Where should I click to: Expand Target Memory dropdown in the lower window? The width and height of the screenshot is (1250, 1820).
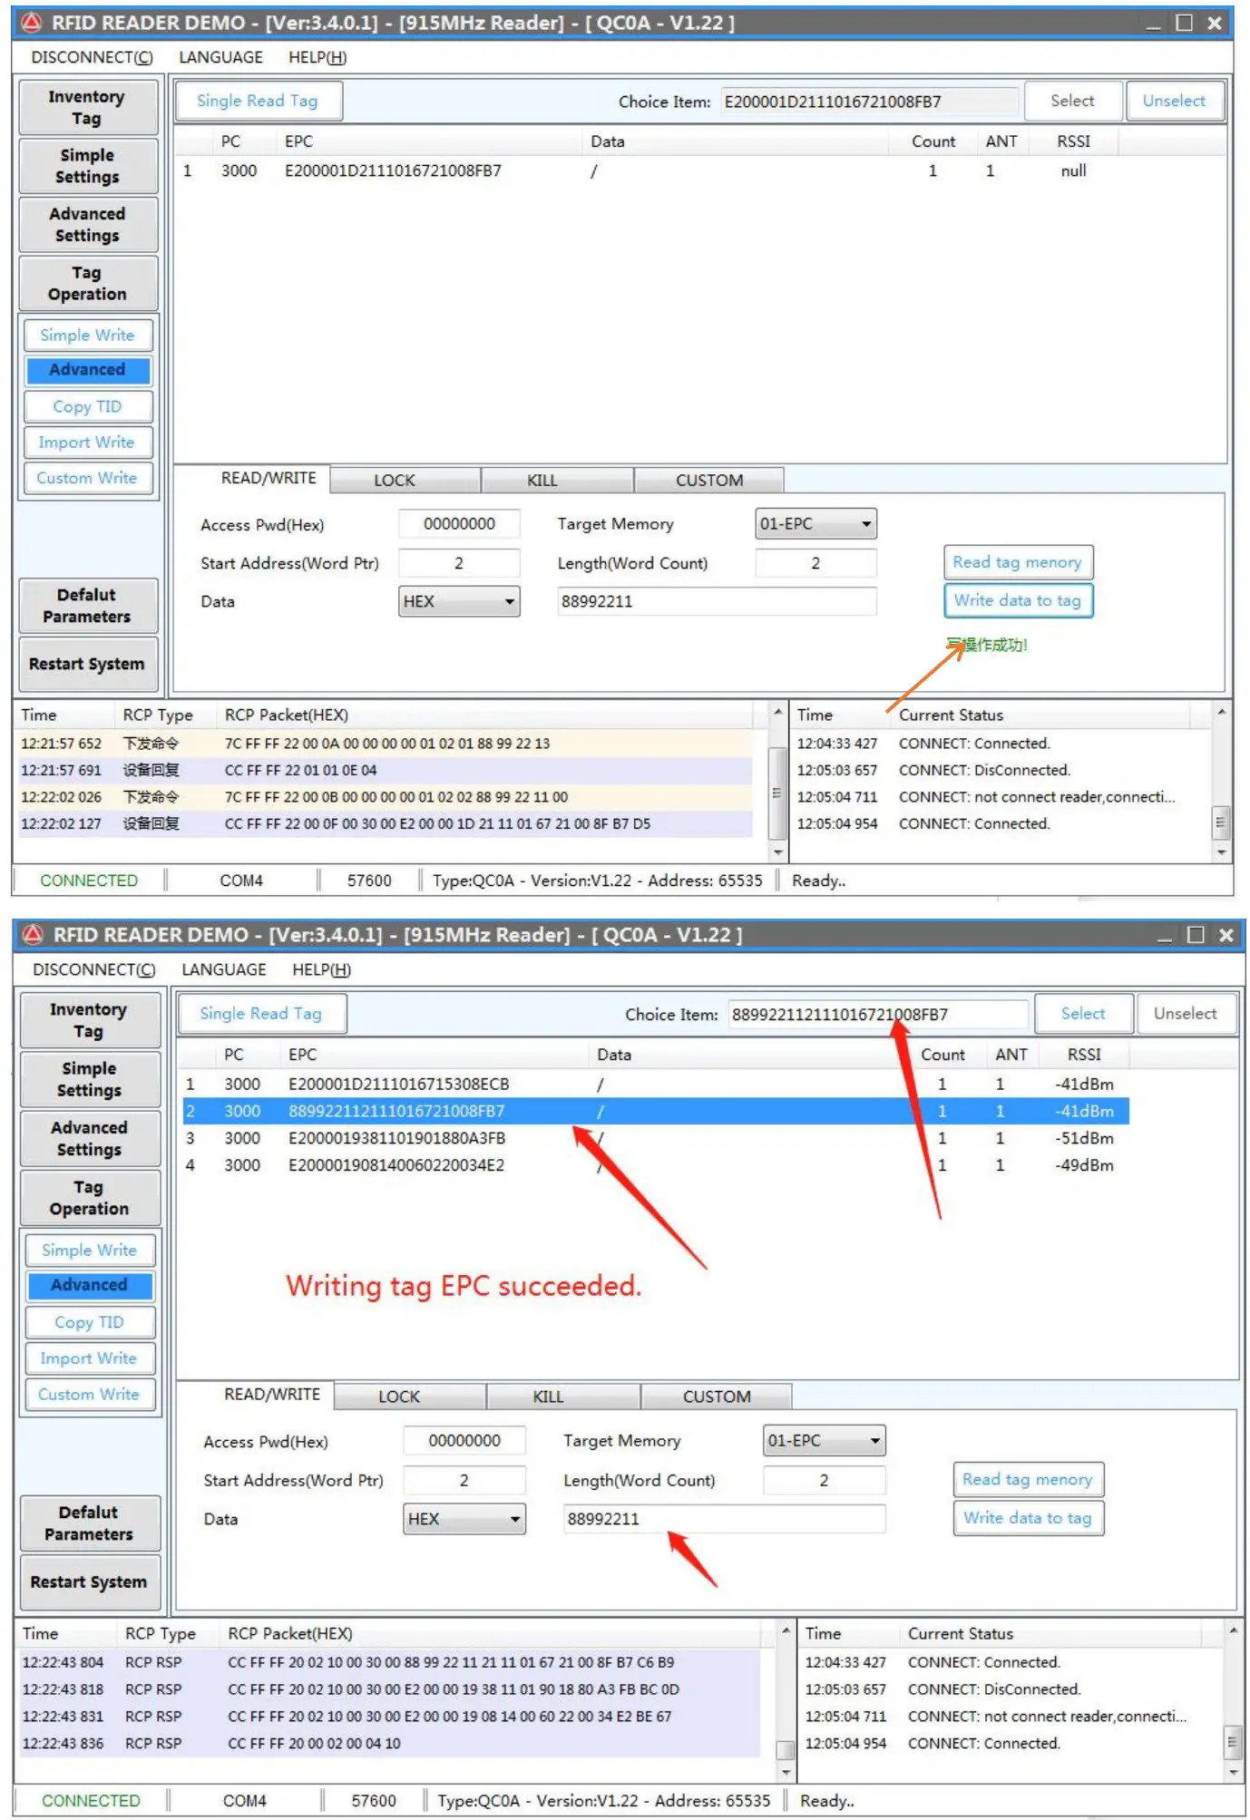pos(825,1440)
